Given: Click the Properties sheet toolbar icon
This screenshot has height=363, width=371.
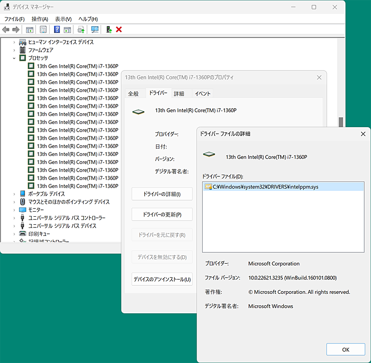Looking at the screenshot, I should coord(43,30).
